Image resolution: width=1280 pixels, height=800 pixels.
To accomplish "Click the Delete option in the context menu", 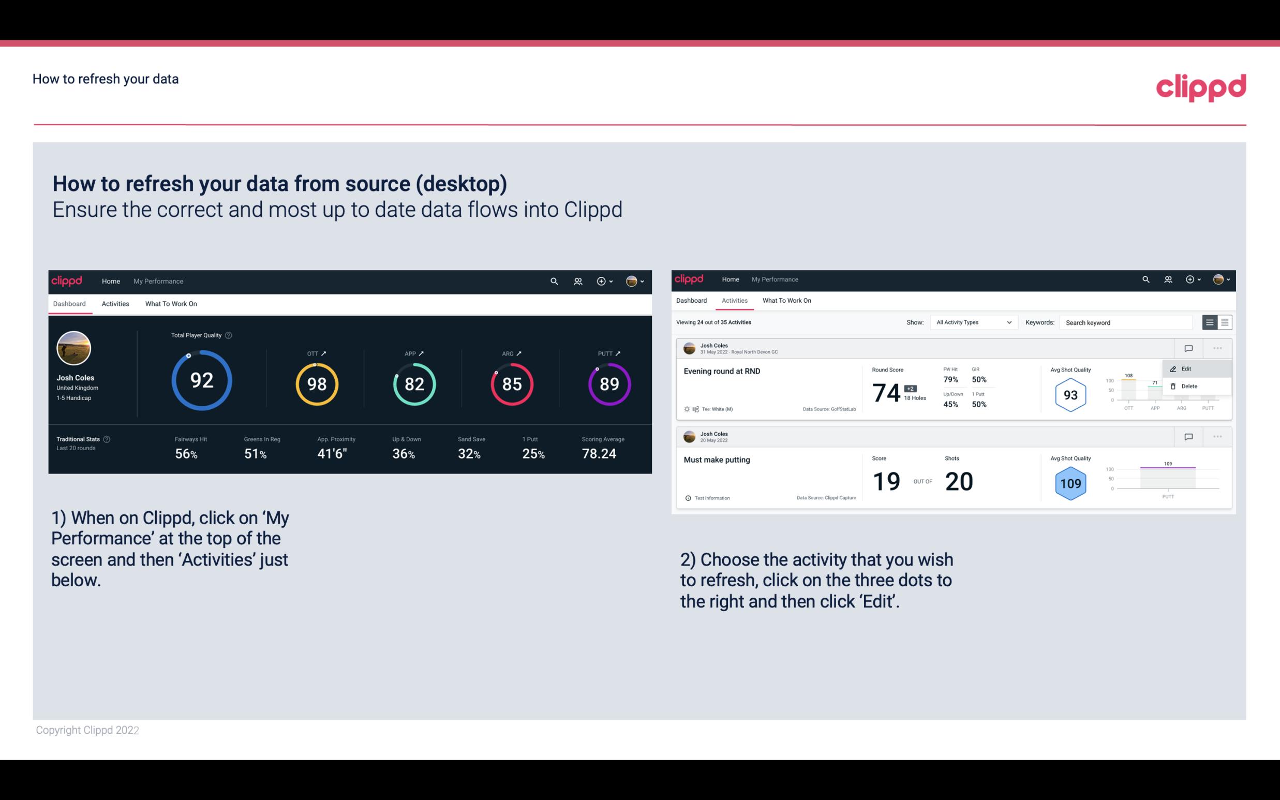I will tap(1189, 386).
